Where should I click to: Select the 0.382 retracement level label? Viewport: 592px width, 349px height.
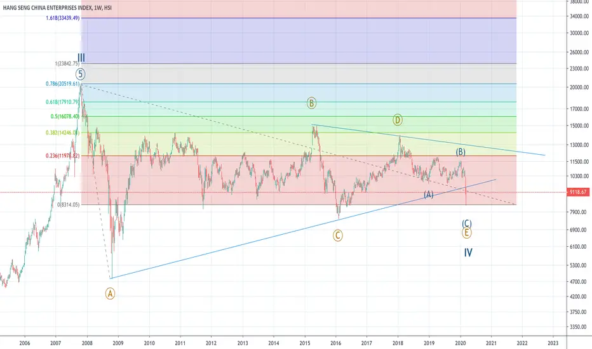click(x=63, y=133)
